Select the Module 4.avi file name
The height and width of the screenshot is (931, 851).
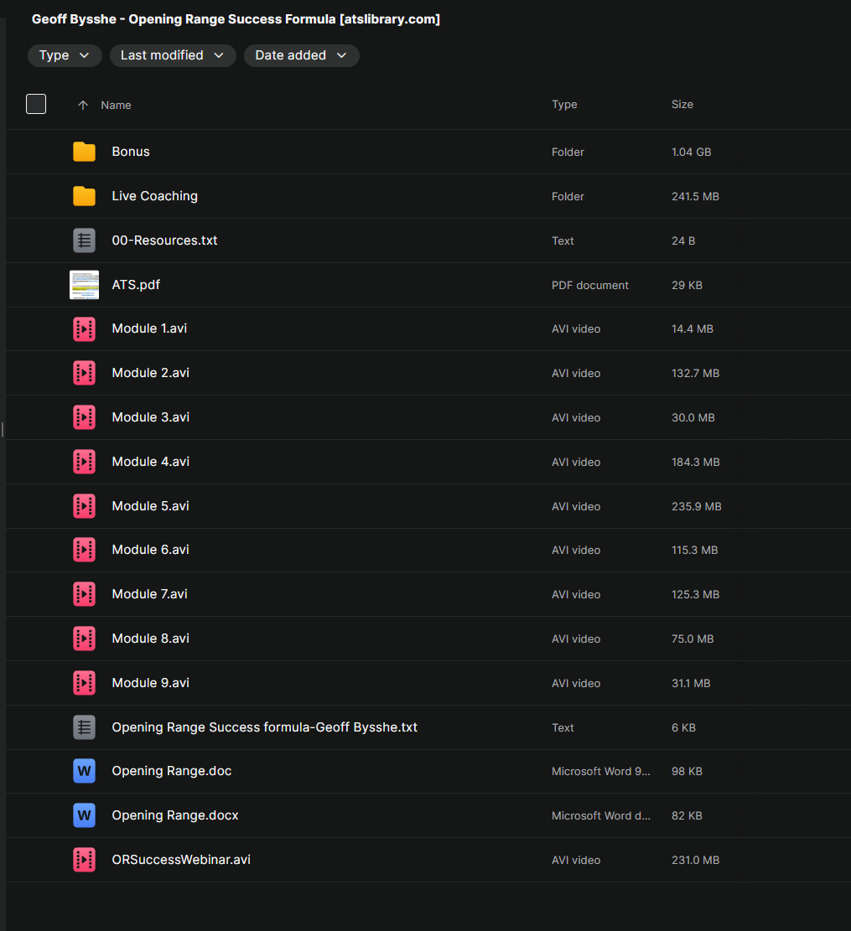(x=150, y=462)
